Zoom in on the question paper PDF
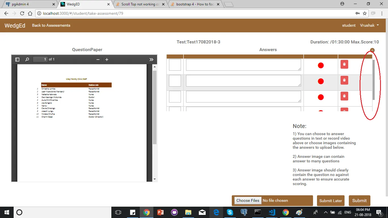Screen dimensions: 388x218 click(x=107, y=60)
